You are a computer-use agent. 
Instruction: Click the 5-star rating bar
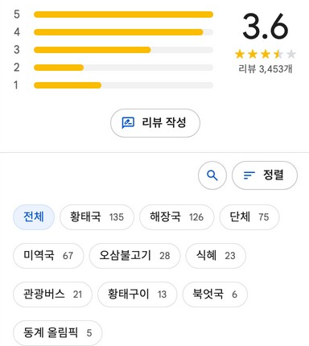[x=123, y=14]
